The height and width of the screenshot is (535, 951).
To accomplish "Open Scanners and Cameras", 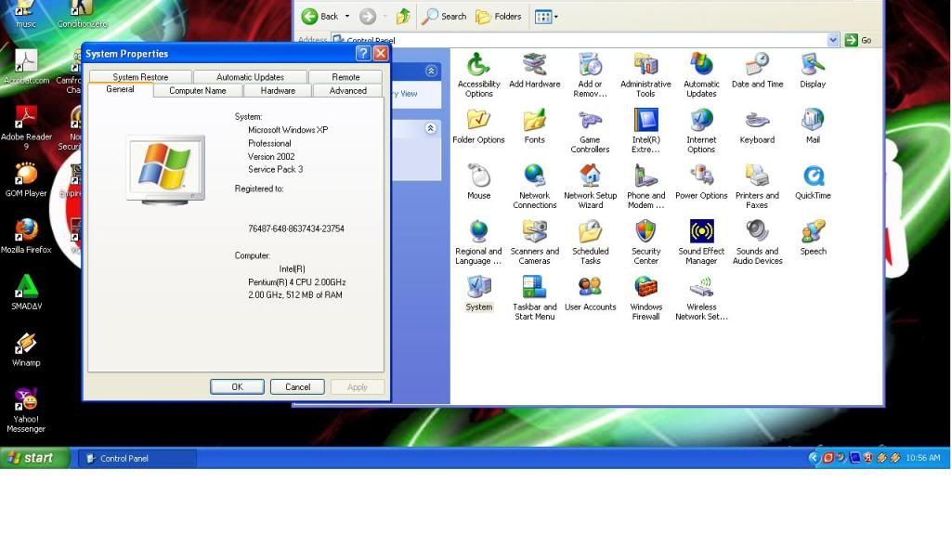I will pos(534,242).
